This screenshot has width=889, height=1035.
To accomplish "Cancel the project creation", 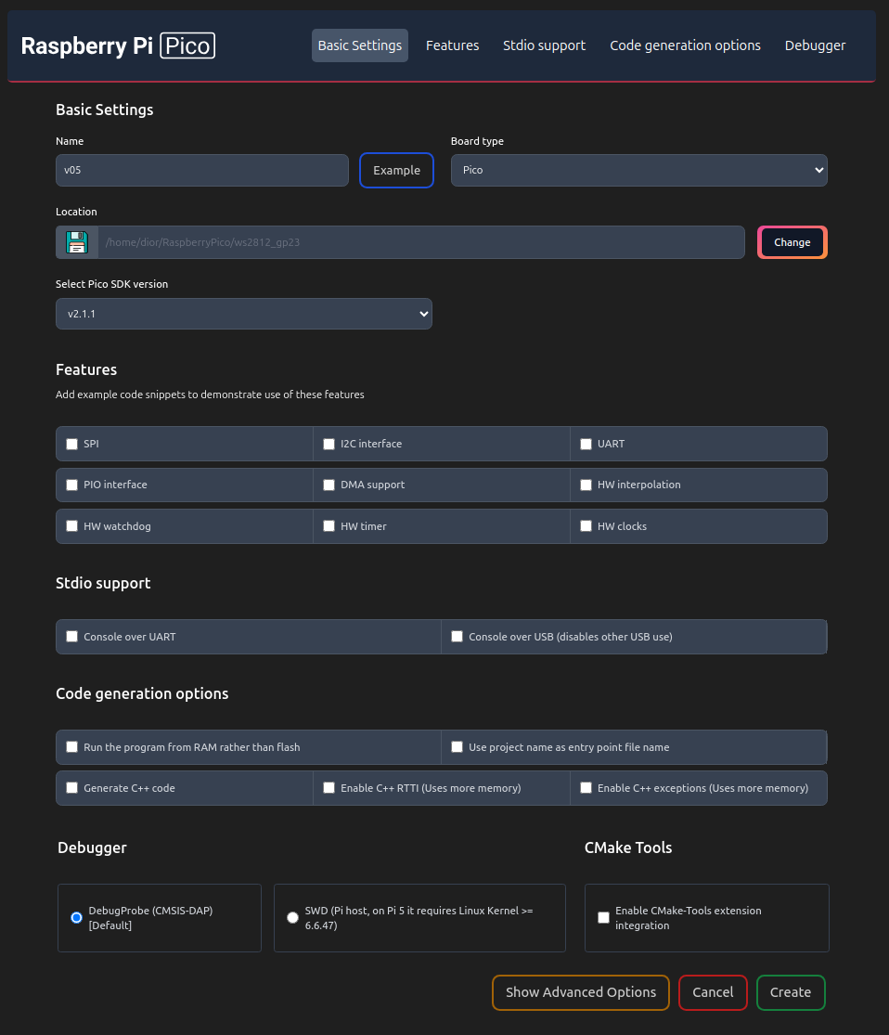I will pyautogui.click(x=713, y=992).
